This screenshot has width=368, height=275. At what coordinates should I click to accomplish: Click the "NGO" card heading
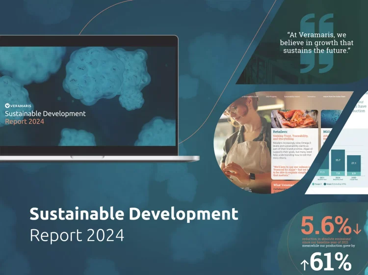point(326,132)
